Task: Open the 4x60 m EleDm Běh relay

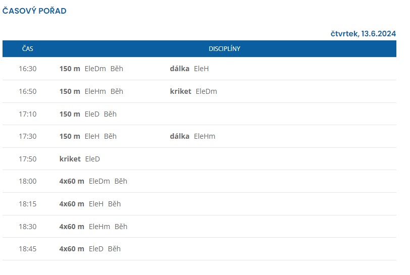Action: pos(93,181)
